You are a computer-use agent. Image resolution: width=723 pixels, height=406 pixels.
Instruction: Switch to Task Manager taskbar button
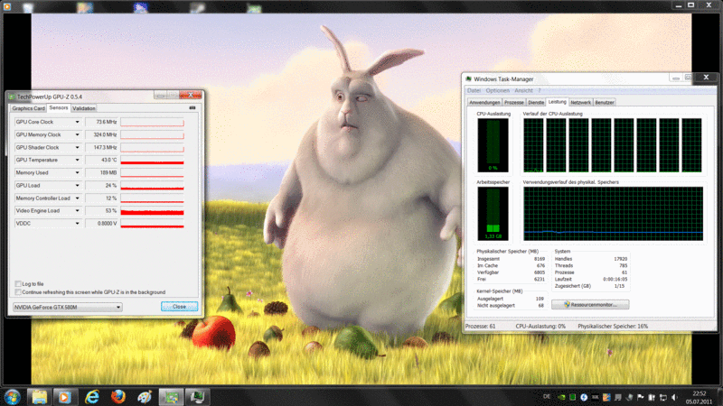[x=197, y=396]
